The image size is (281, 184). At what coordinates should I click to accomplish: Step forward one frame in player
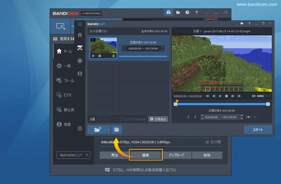pos(232,96)
